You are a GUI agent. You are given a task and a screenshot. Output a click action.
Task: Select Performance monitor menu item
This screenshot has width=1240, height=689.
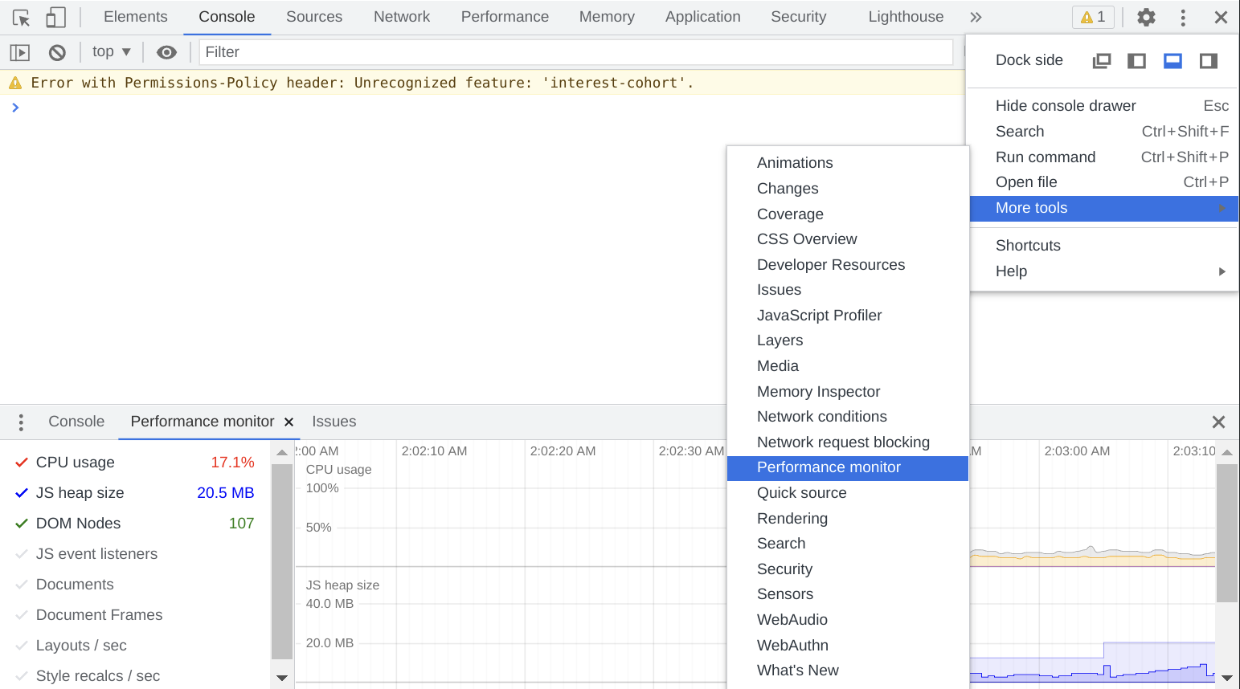(x=848, y=467)
